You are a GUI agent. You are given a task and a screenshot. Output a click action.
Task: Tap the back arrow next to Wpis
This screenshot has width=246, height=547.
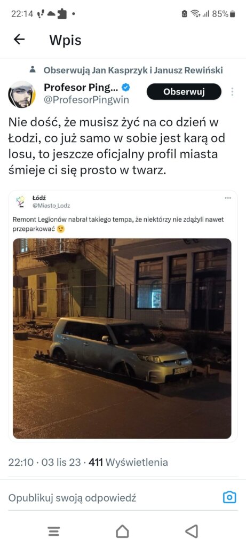[19, 40]
